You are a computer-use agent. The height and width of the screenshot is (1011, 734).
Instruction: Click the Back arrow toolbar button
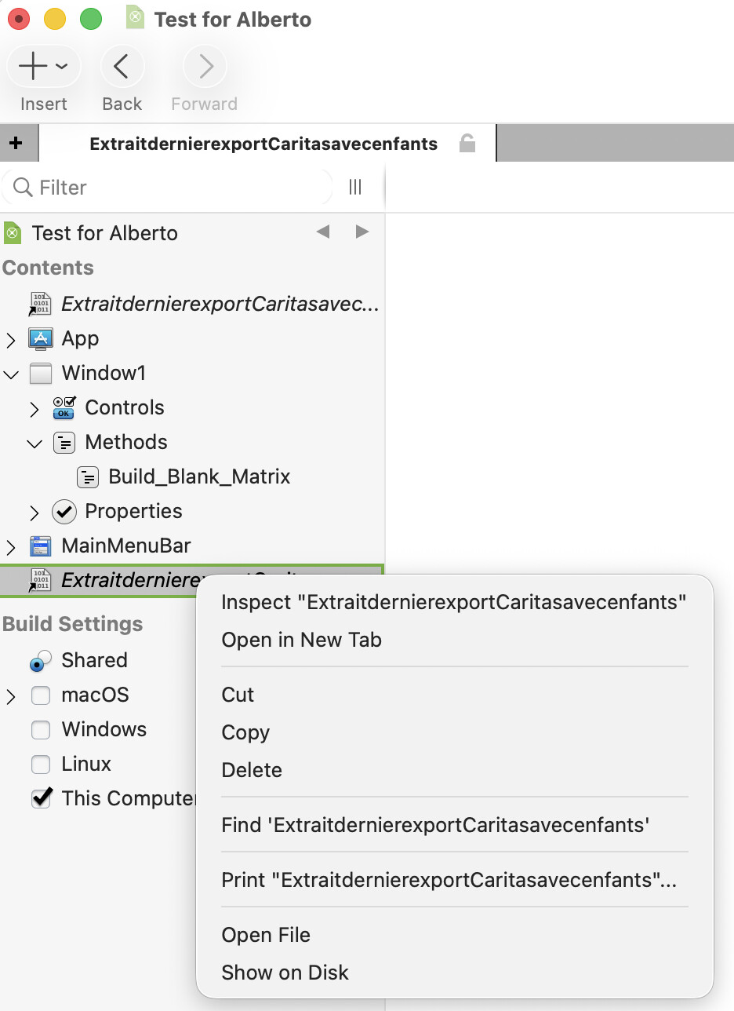122,68
